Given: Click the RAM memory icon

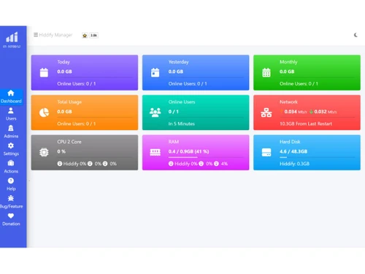Looking at the screenshot, I should click(x=155, y=153).
